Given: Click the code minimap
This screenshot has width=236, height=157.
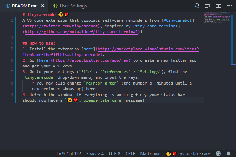Looking at the screenshot, I should 217,17.
